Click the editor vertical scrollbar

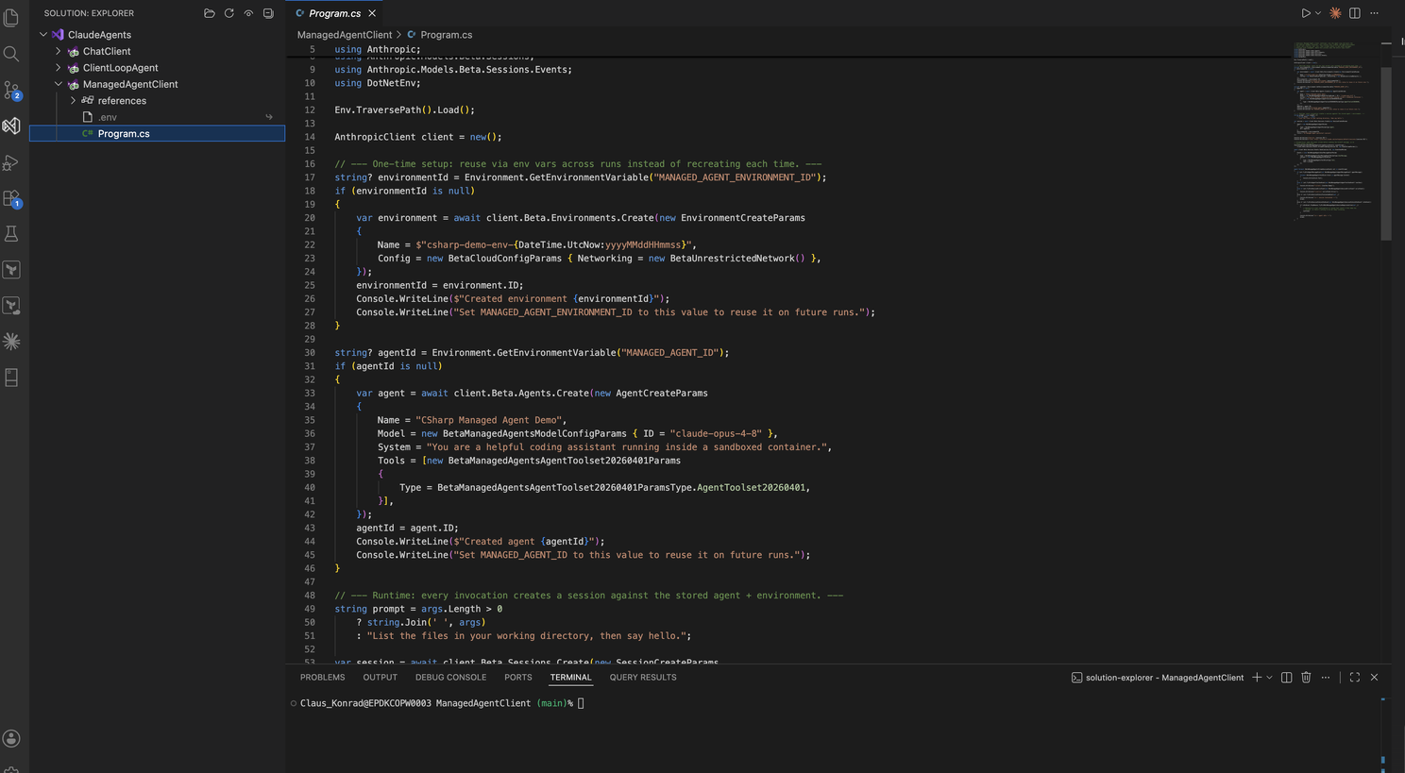1386,153
